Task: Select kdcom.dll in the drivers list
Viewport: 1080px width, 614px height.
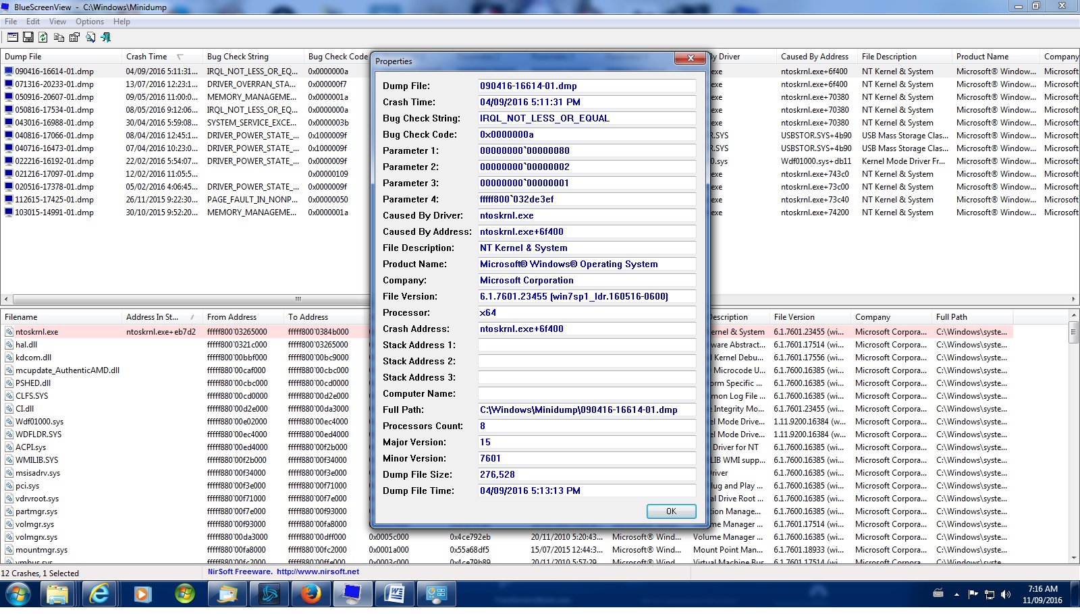Action: point(34,358)
